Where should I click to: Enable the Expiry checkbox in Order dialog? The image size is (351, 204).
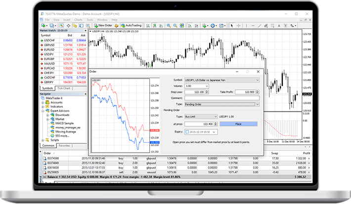coord(186,132)
